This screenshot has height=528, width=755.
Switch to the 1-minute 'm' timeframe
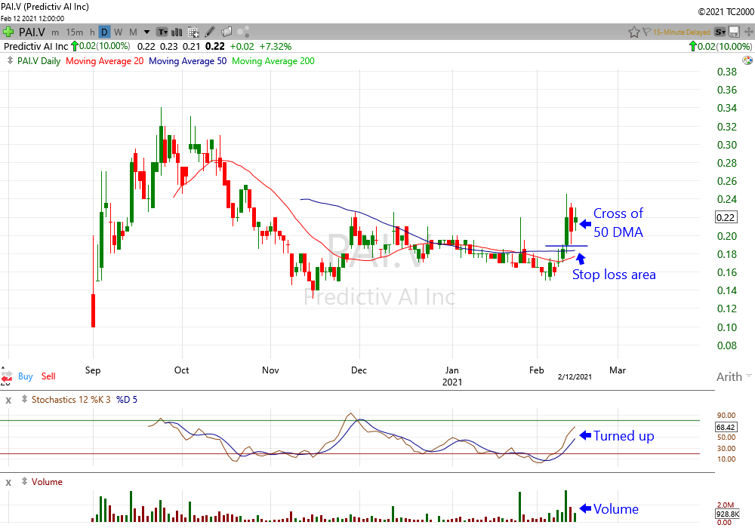[55, 32]
